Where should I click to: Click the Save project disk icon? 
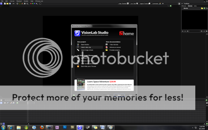coord(10,4)
